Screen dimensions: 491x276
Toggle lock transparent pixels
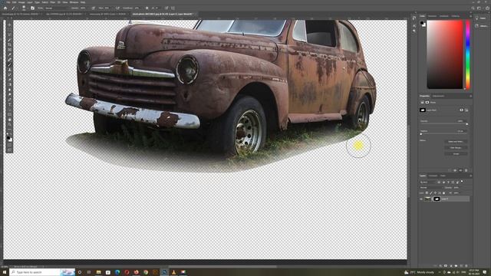427,192
